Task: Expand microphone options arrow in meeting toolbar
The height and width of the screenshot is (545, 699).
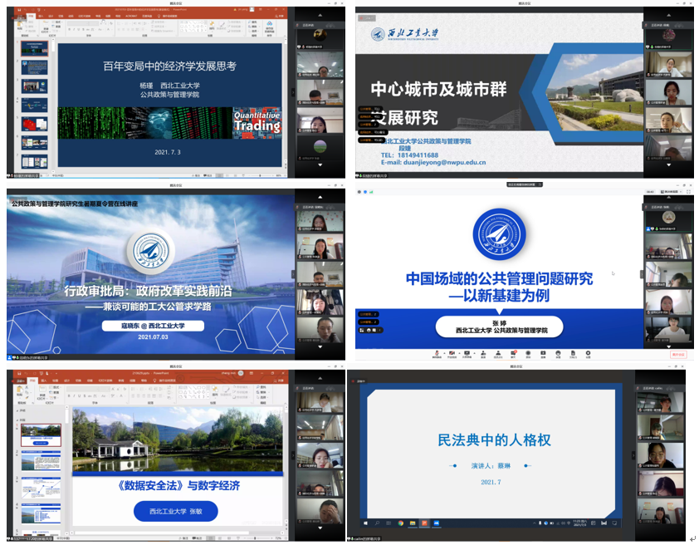Action: pyautogui.click(x=443, y=352)
